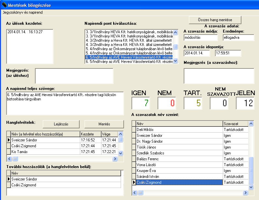The width and height of the screenshot is (259, 200).
Task: Click the Megjegyzés (az üléshez) text box
Action: pos(74,76)
